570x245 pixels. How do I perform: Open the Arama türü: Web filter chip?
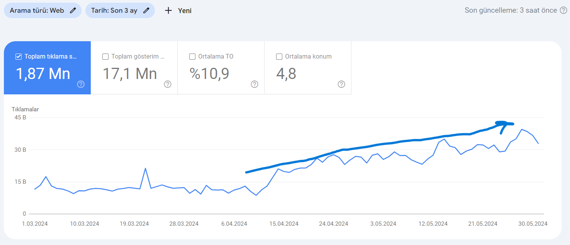coord(42,10)
